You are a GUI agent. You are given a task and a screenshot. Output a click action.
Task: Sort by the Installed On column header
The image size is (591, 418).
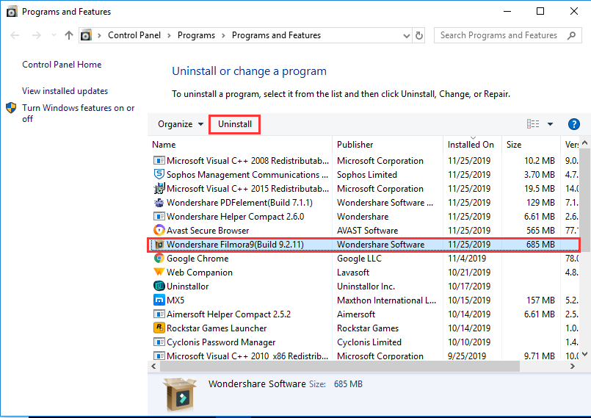tap(472, 145)
